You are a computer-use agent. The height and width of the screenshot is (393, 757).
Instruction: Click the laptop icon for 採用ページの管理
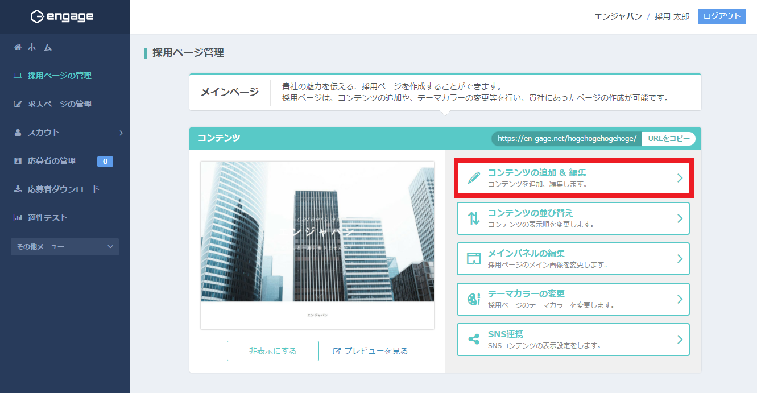[18, 76]
